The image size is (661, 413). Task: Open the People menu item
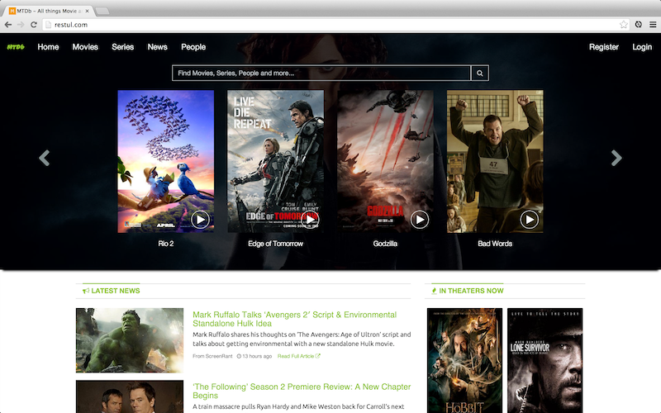(x=193, y=47)
